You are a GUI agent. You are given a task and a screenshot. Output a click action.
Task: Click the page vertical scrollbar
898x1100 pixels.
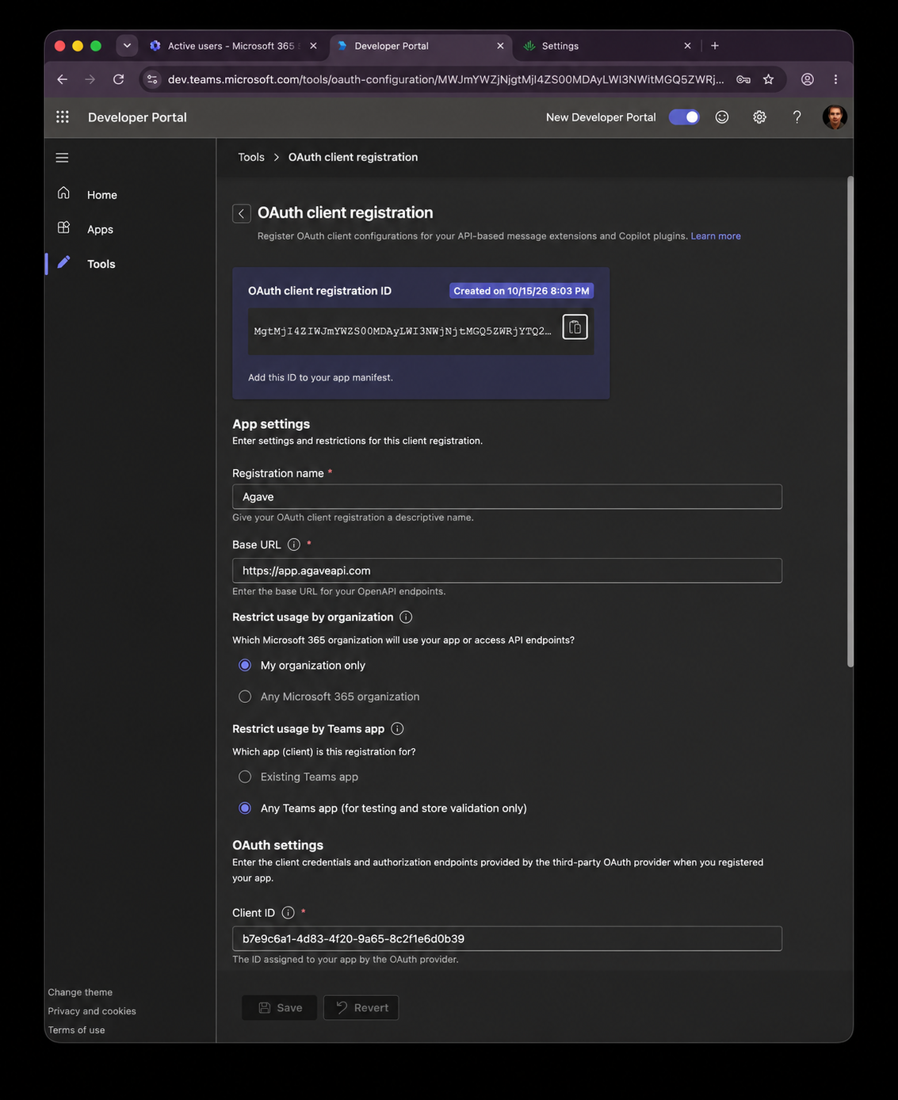click(850, 422)
